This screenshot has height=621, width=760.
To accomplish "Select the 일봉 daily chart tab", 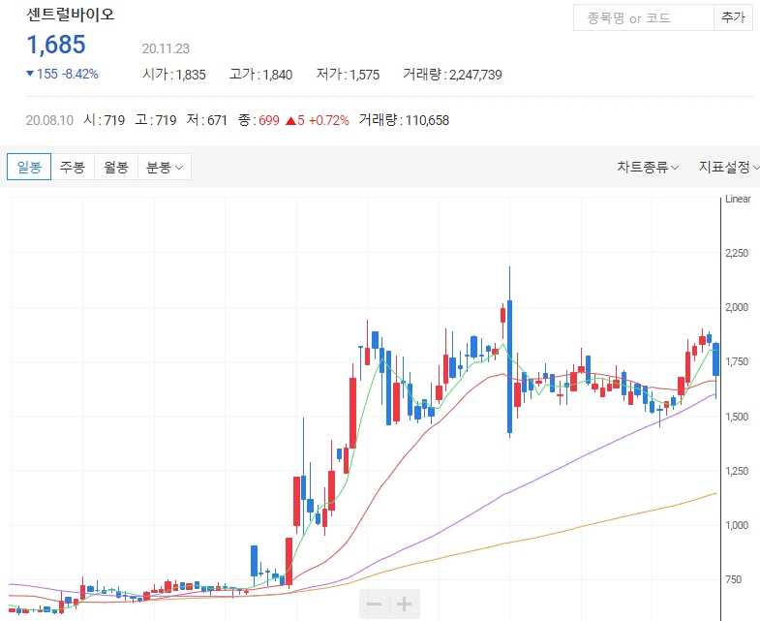I will tap(29, 167).
